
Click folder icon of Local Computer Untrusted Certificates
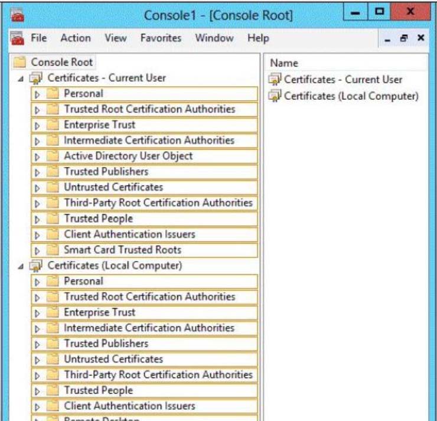click(x=53, y=359)
